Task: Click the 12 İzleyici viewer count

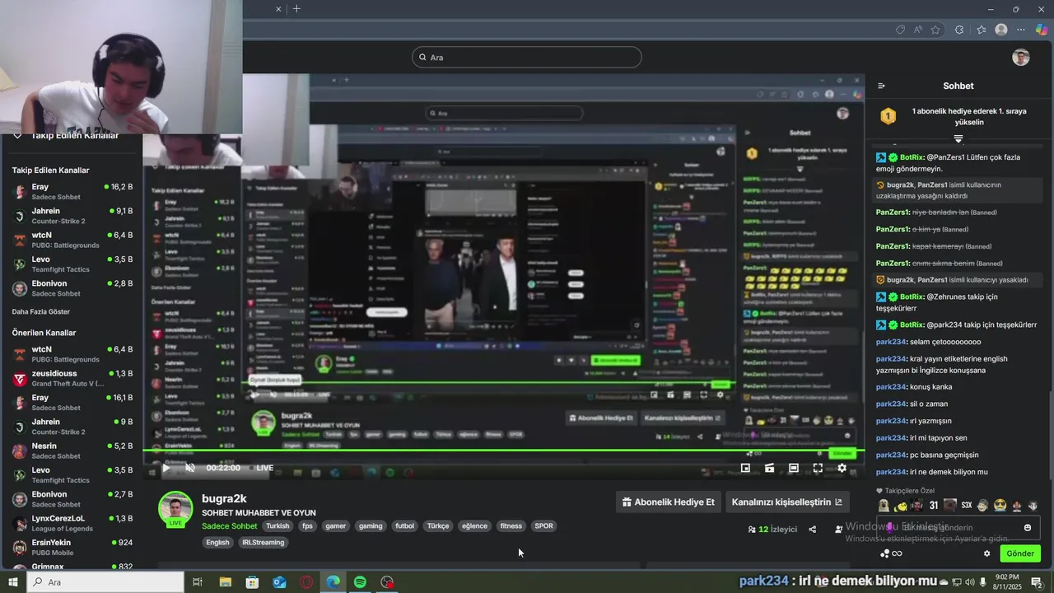Action: click(x=772, y=530)
